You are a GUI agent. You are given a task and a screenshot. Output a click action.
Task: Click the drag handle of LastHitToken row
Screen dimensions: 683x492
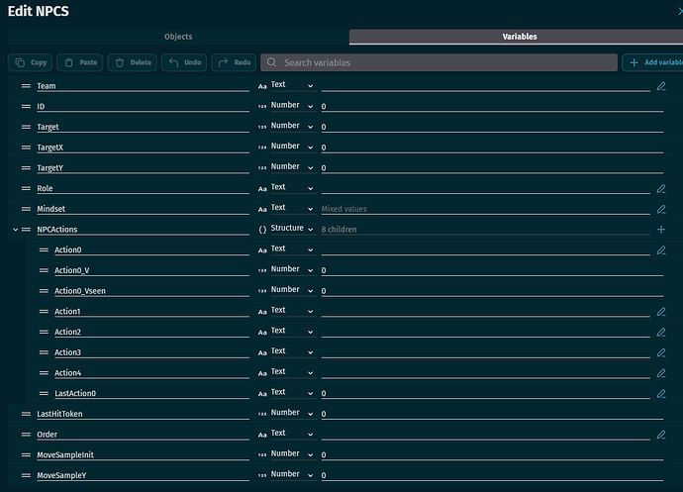(26, 414)
